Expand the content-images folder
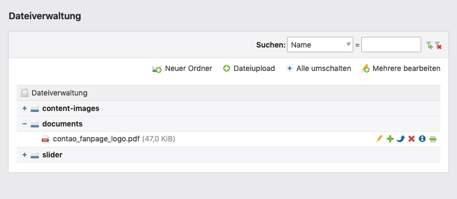The height and width of the screenshot is (199, 457). (x=25, y=108)
